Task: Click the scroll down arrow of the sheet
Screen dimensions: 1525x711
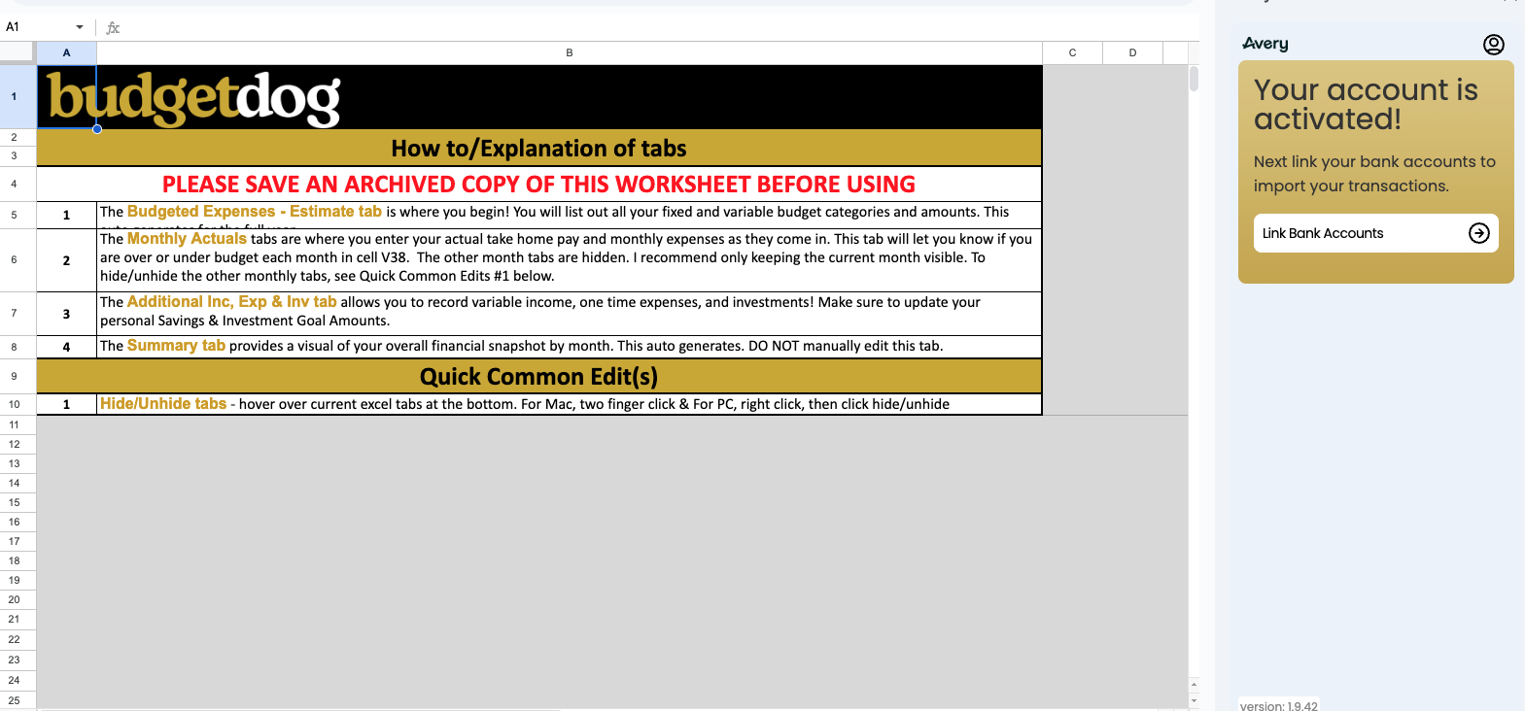Action: tap(1194, 700)
